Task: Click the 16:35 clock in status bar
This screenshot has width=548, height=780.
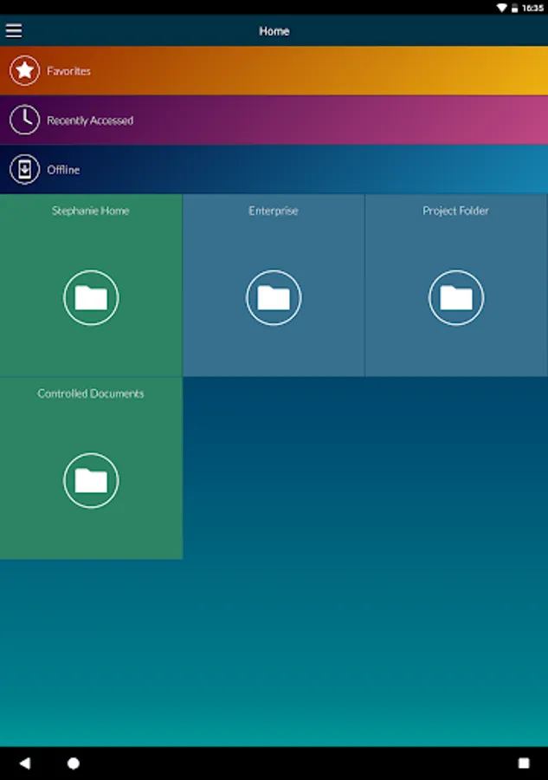Action: pos(532,8)
